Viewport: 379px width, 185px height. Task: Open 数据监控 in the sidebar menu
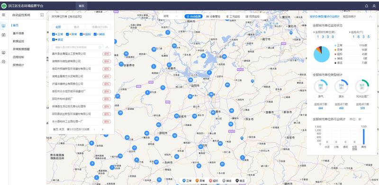(18, 41)
